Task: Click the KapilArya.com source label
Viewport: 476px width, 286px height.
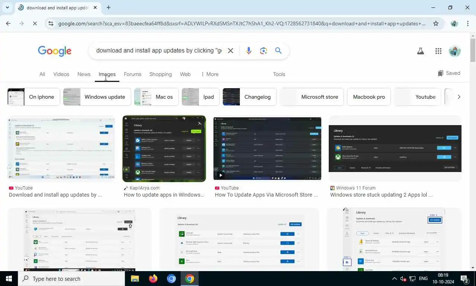Action: [x=145, y=188]
